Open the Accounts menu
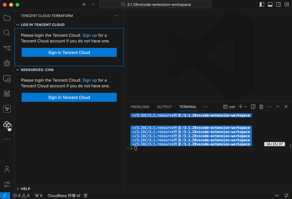Screen dimensions: 292x199 point(7,169)
